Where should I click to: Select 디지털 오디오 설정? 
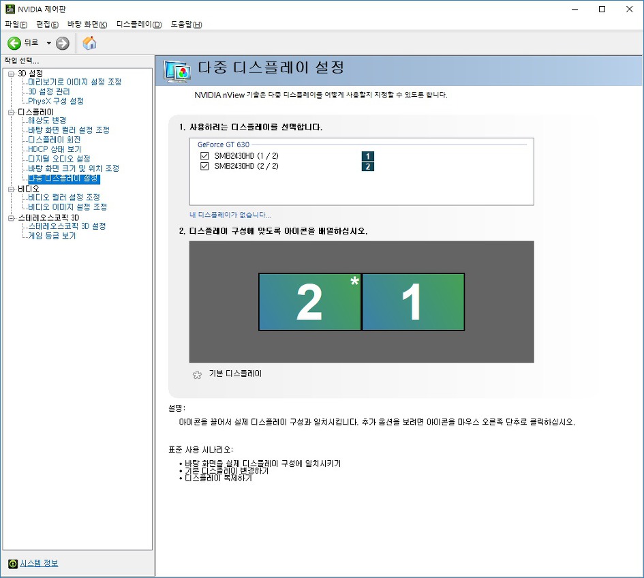(x=59, y=159)
